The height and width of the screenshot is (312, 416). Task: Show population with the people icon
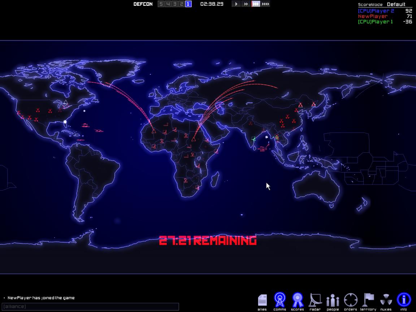333,300
